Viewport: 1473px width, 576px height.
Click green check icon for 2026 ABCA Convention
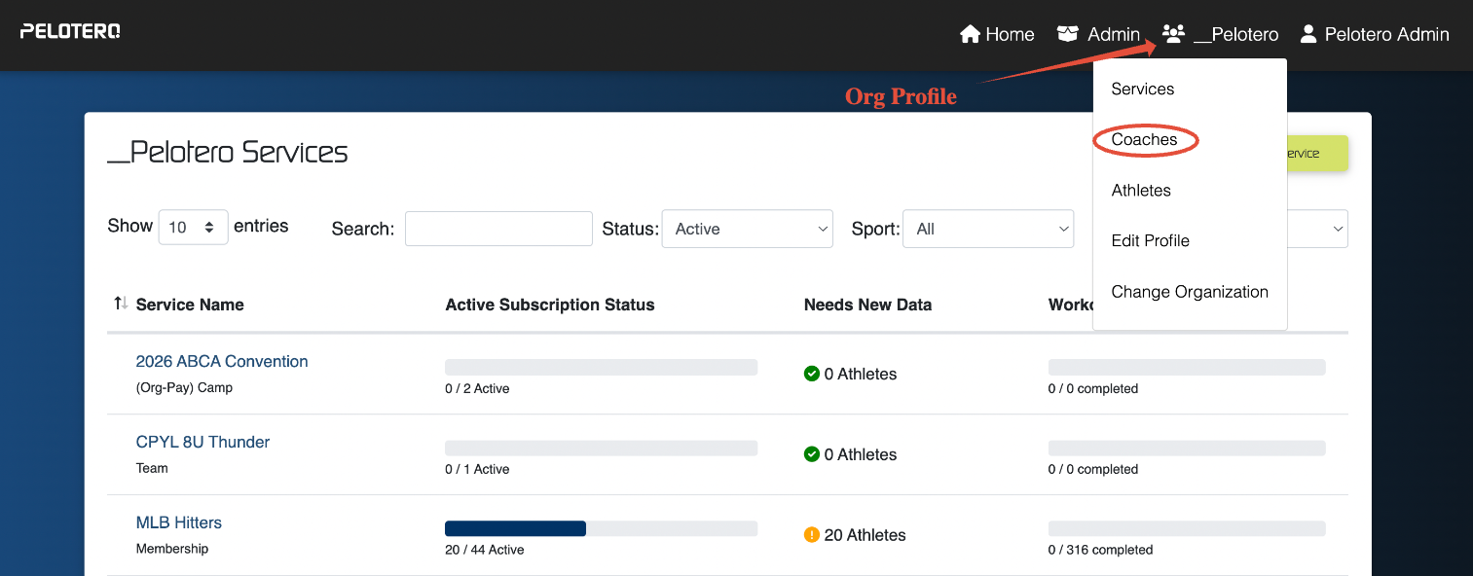[x=811, y=374]
